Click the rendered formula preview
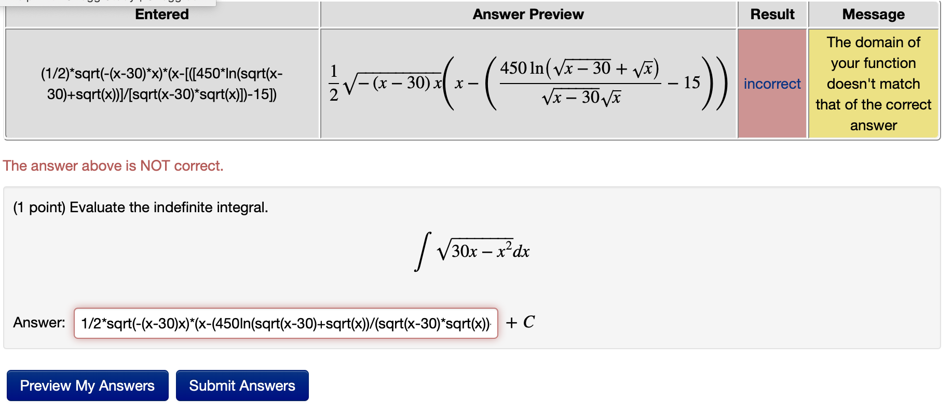This screenshot has width=952, height=413. pos(527,83)
